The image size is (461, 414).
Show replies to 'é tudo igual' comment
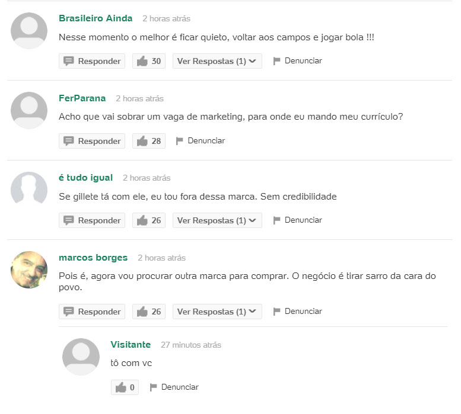click(x=217, y=220)
